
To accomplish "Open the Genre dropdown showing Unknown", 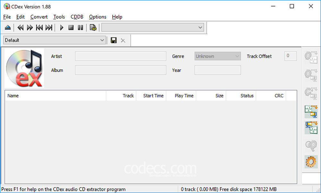I will pos(218,56).
